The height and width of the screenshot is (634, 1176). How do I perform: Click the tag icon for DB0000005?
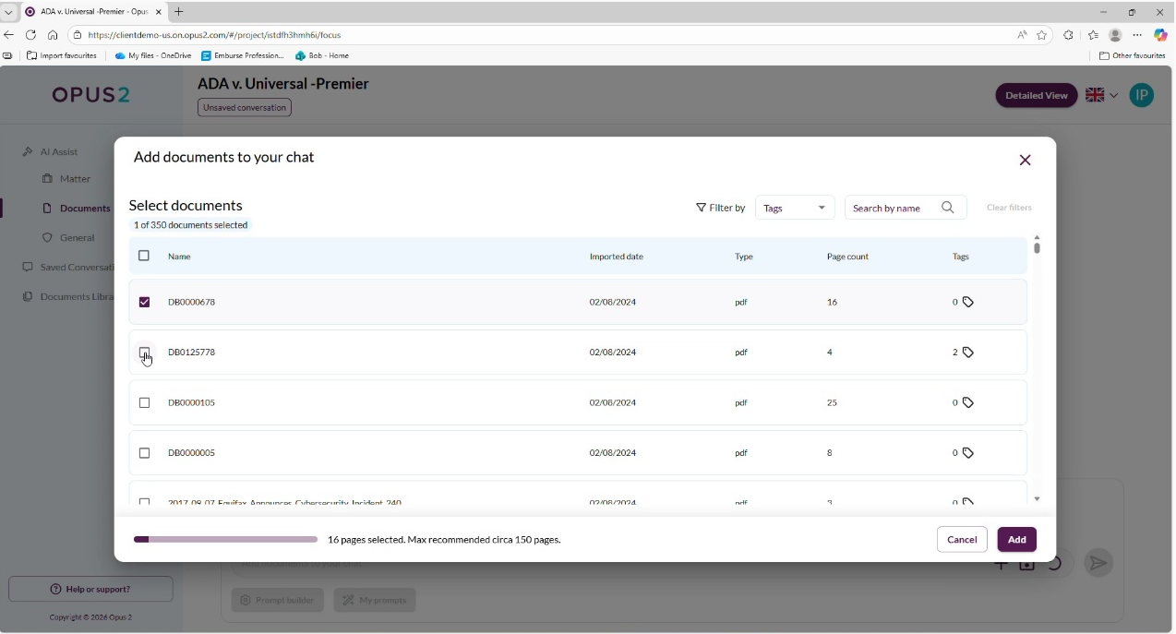[x=967, y=453]
